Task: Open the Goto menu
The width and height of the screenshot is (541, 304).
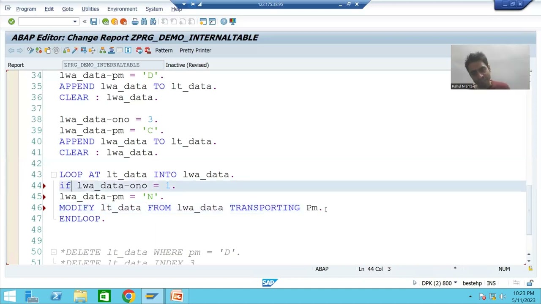Action: click(x=68, y=9)
